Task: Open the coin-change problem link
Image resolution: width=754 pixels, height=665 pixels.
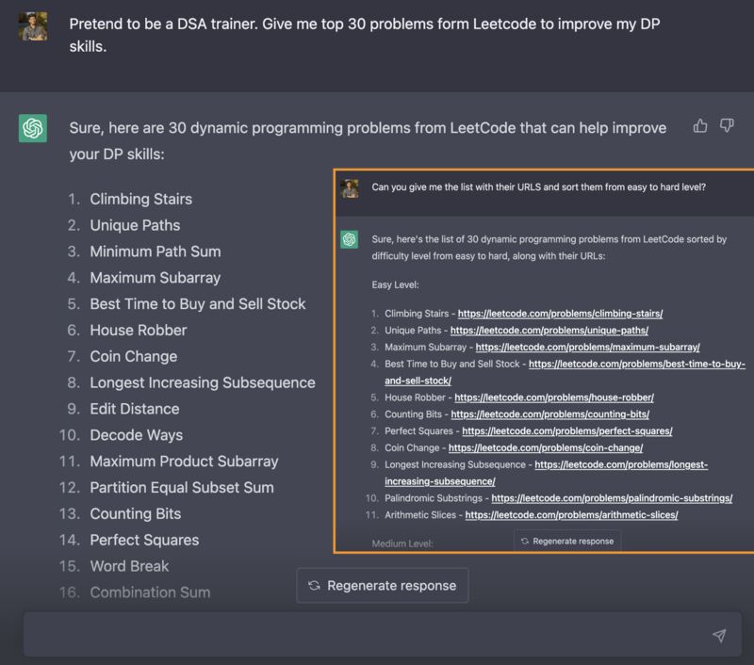Action: click(546, 448)
